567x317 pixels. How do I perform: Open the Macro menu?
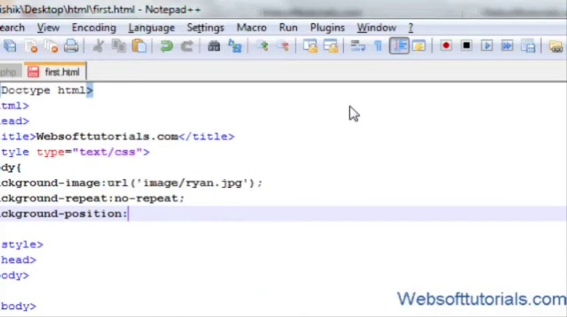coord(252,28)
